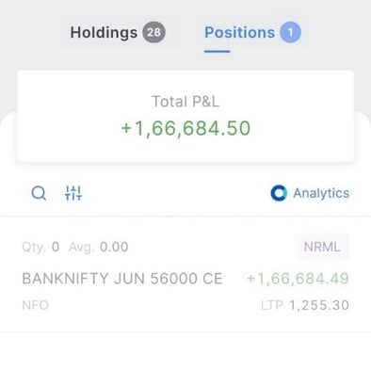Click the total P&L amount +1,66,684.50
The width and height of the screenshot is (371, 371).
185,128
